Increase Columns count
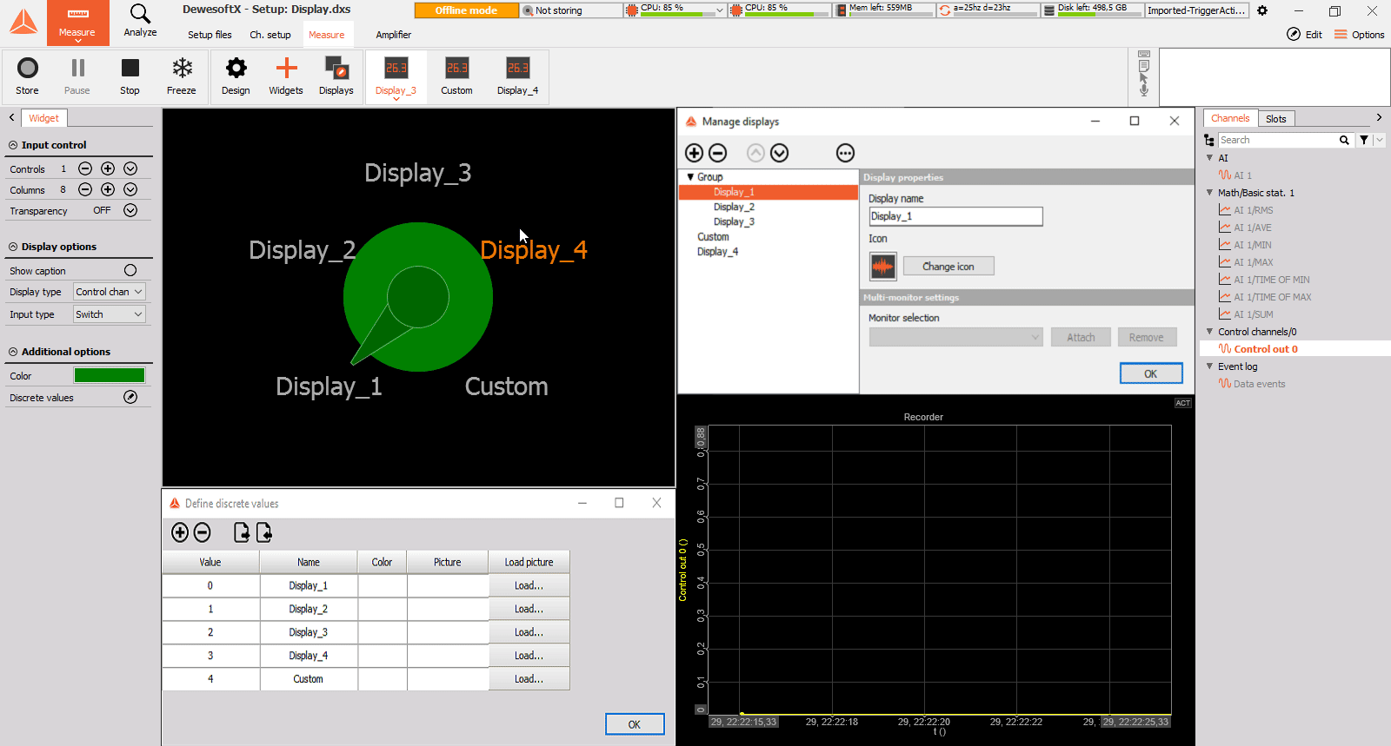Screen dimensions: 1391x746 108,189
